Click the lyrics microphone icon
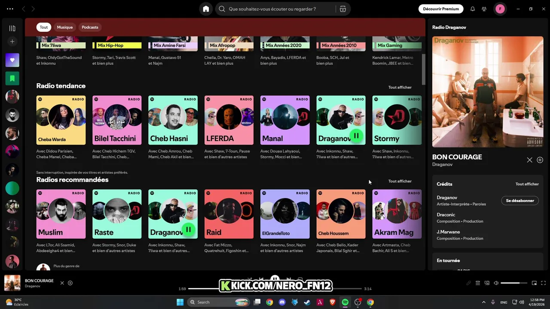This screenshot has height=309, width=550. coord(469,283)
